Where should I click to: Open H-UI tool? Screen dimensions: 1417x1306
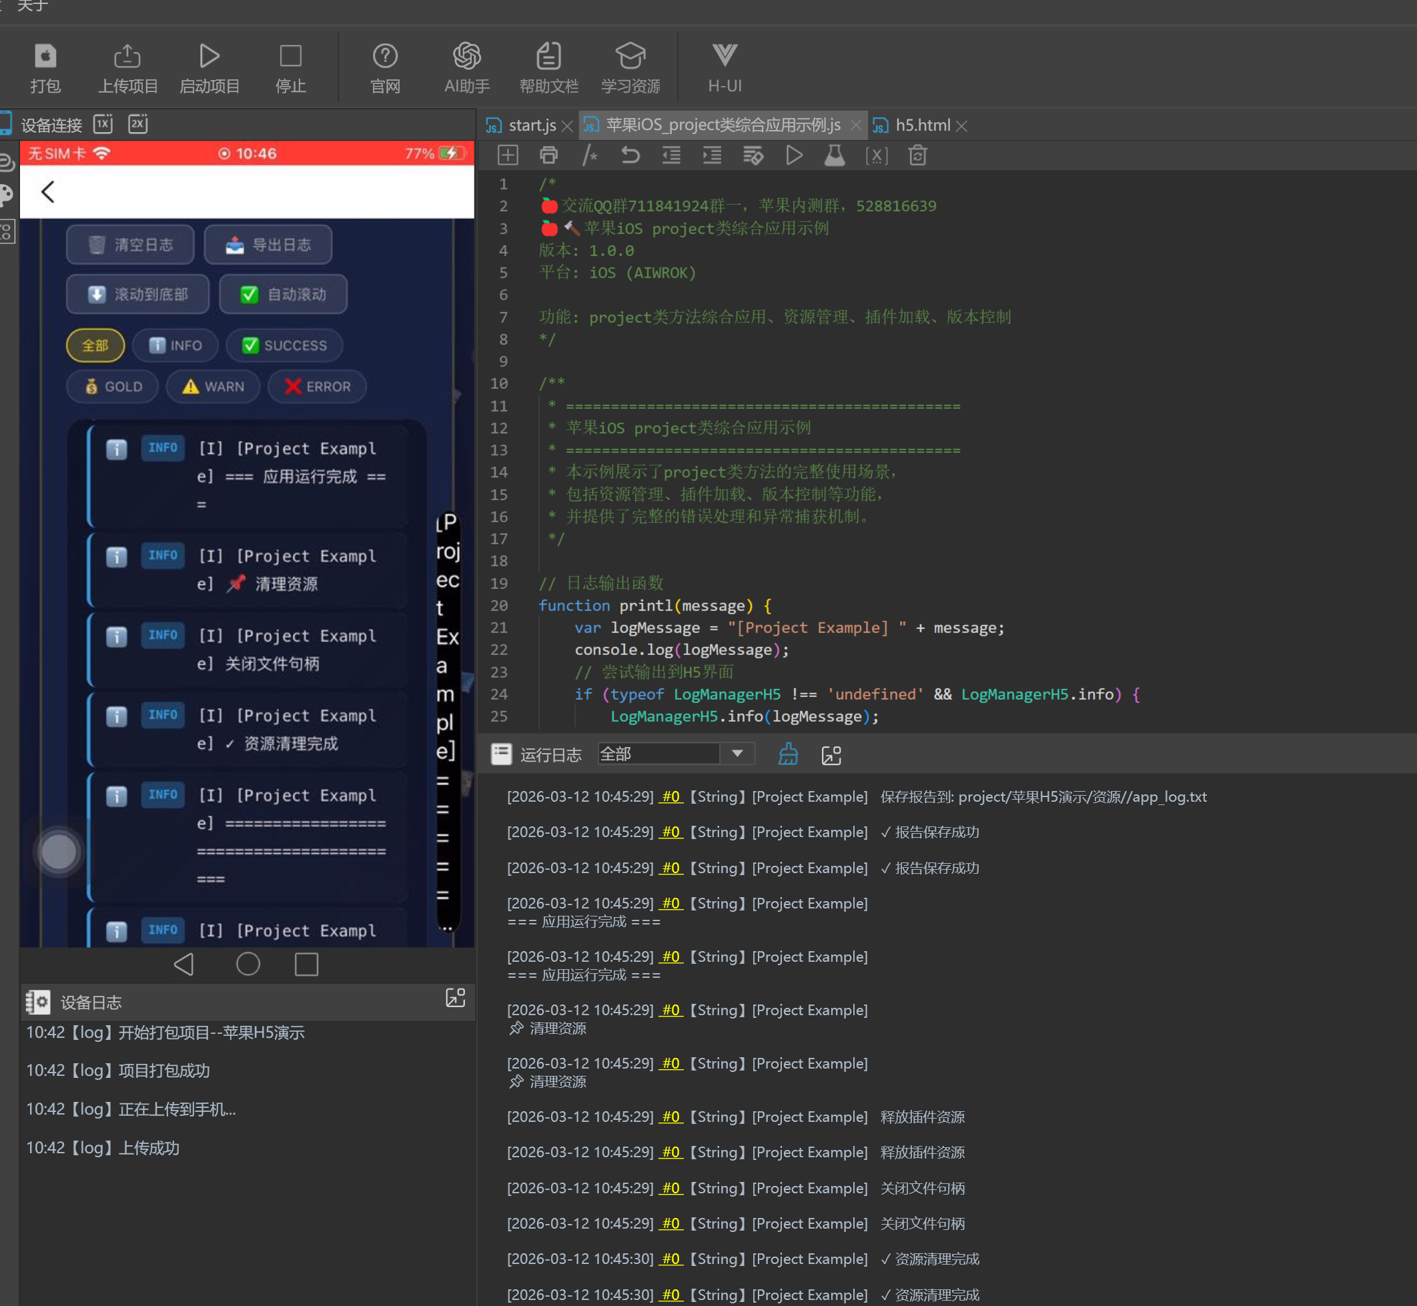(x=725, y=69)
